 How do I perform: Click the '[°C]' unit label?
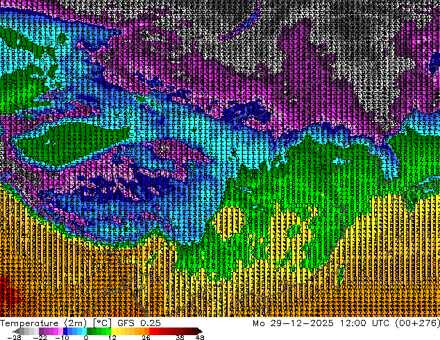click(x=102, y=323)
